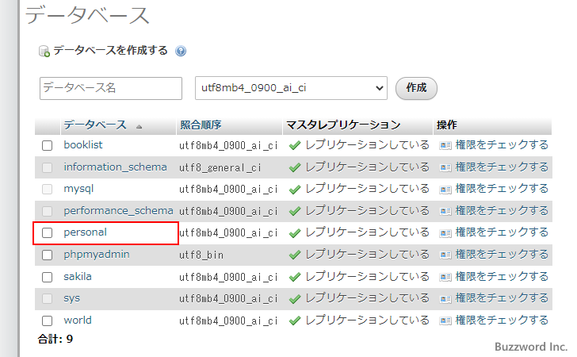Viewport: 577px width, 357px height.
Task: Click privileges icon in personal row
Action: click(445, 233)
